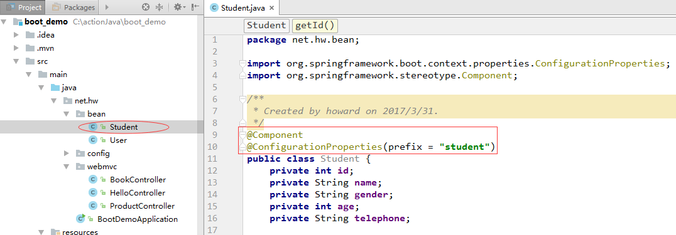The image size is (676, 235).
Task: Click the @ConfigurationProperties annotation on line 10
Action: [315, 147]
